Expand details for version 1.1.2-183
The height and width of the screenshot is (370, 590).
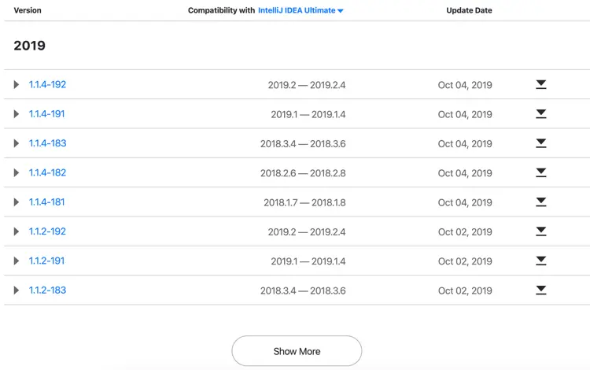[x=17, y=290]
